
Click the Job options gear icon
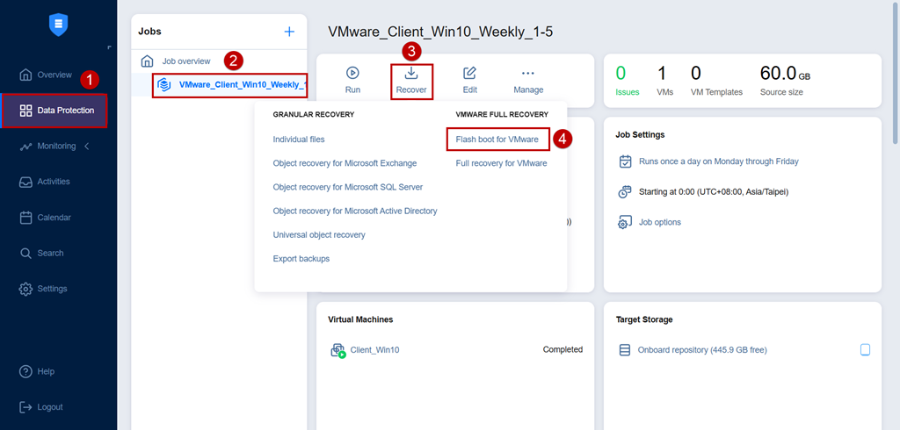(625, 222)
